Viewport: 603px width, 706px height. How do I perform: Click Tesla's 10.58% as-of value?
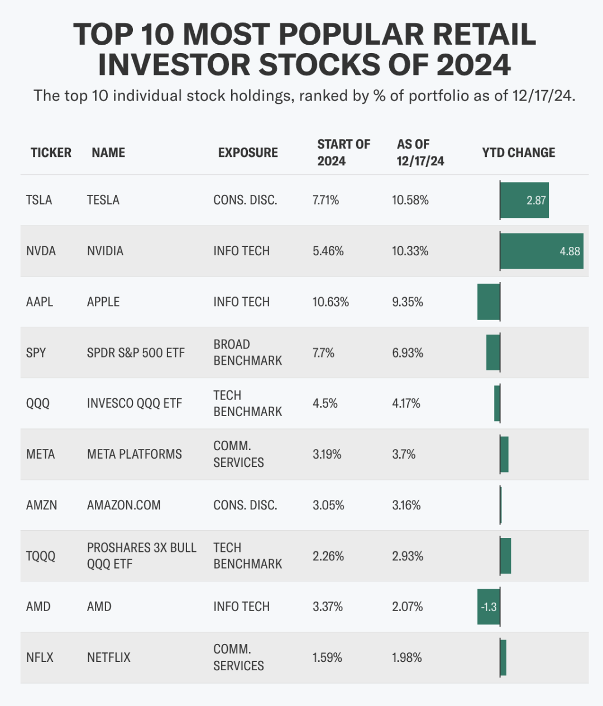click(410, 200)
